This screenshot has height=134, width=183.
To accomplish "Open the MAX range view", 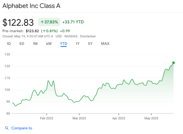I will [105, 44].
